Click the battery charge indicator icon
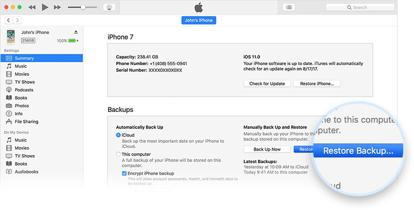The height and width of the screenshot is (210, 414). [x=73, y=41]
